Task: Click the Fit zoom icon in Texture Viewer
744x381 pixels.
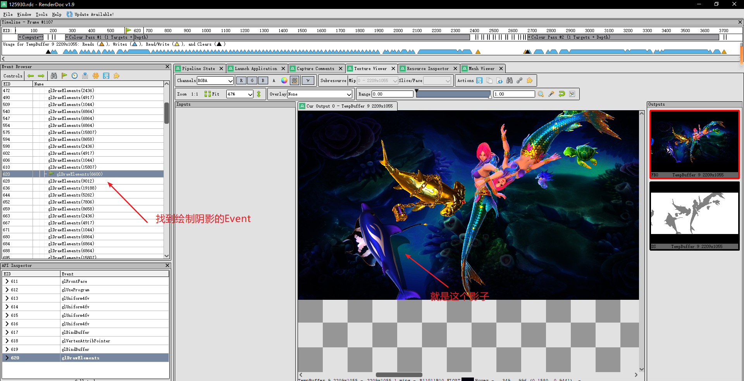Action: point(207,94)
